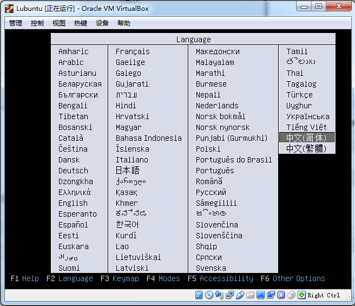Select Punjabi (Gurmukhi) language
The height and width of the screenshot is (306, 355).
click(232, 138)
